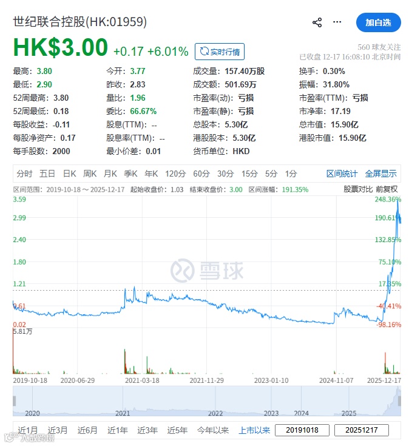The image size is (409, 446).
Task: Click the start date field 20191018
Action: point(302,430)
